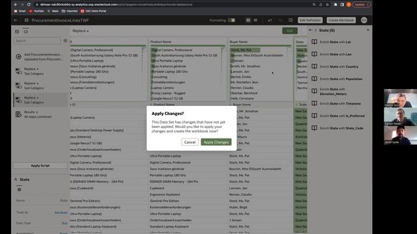Open the Gmail bookmark
This screenshot has height=234, width=417.
click(x=20, y=11)
